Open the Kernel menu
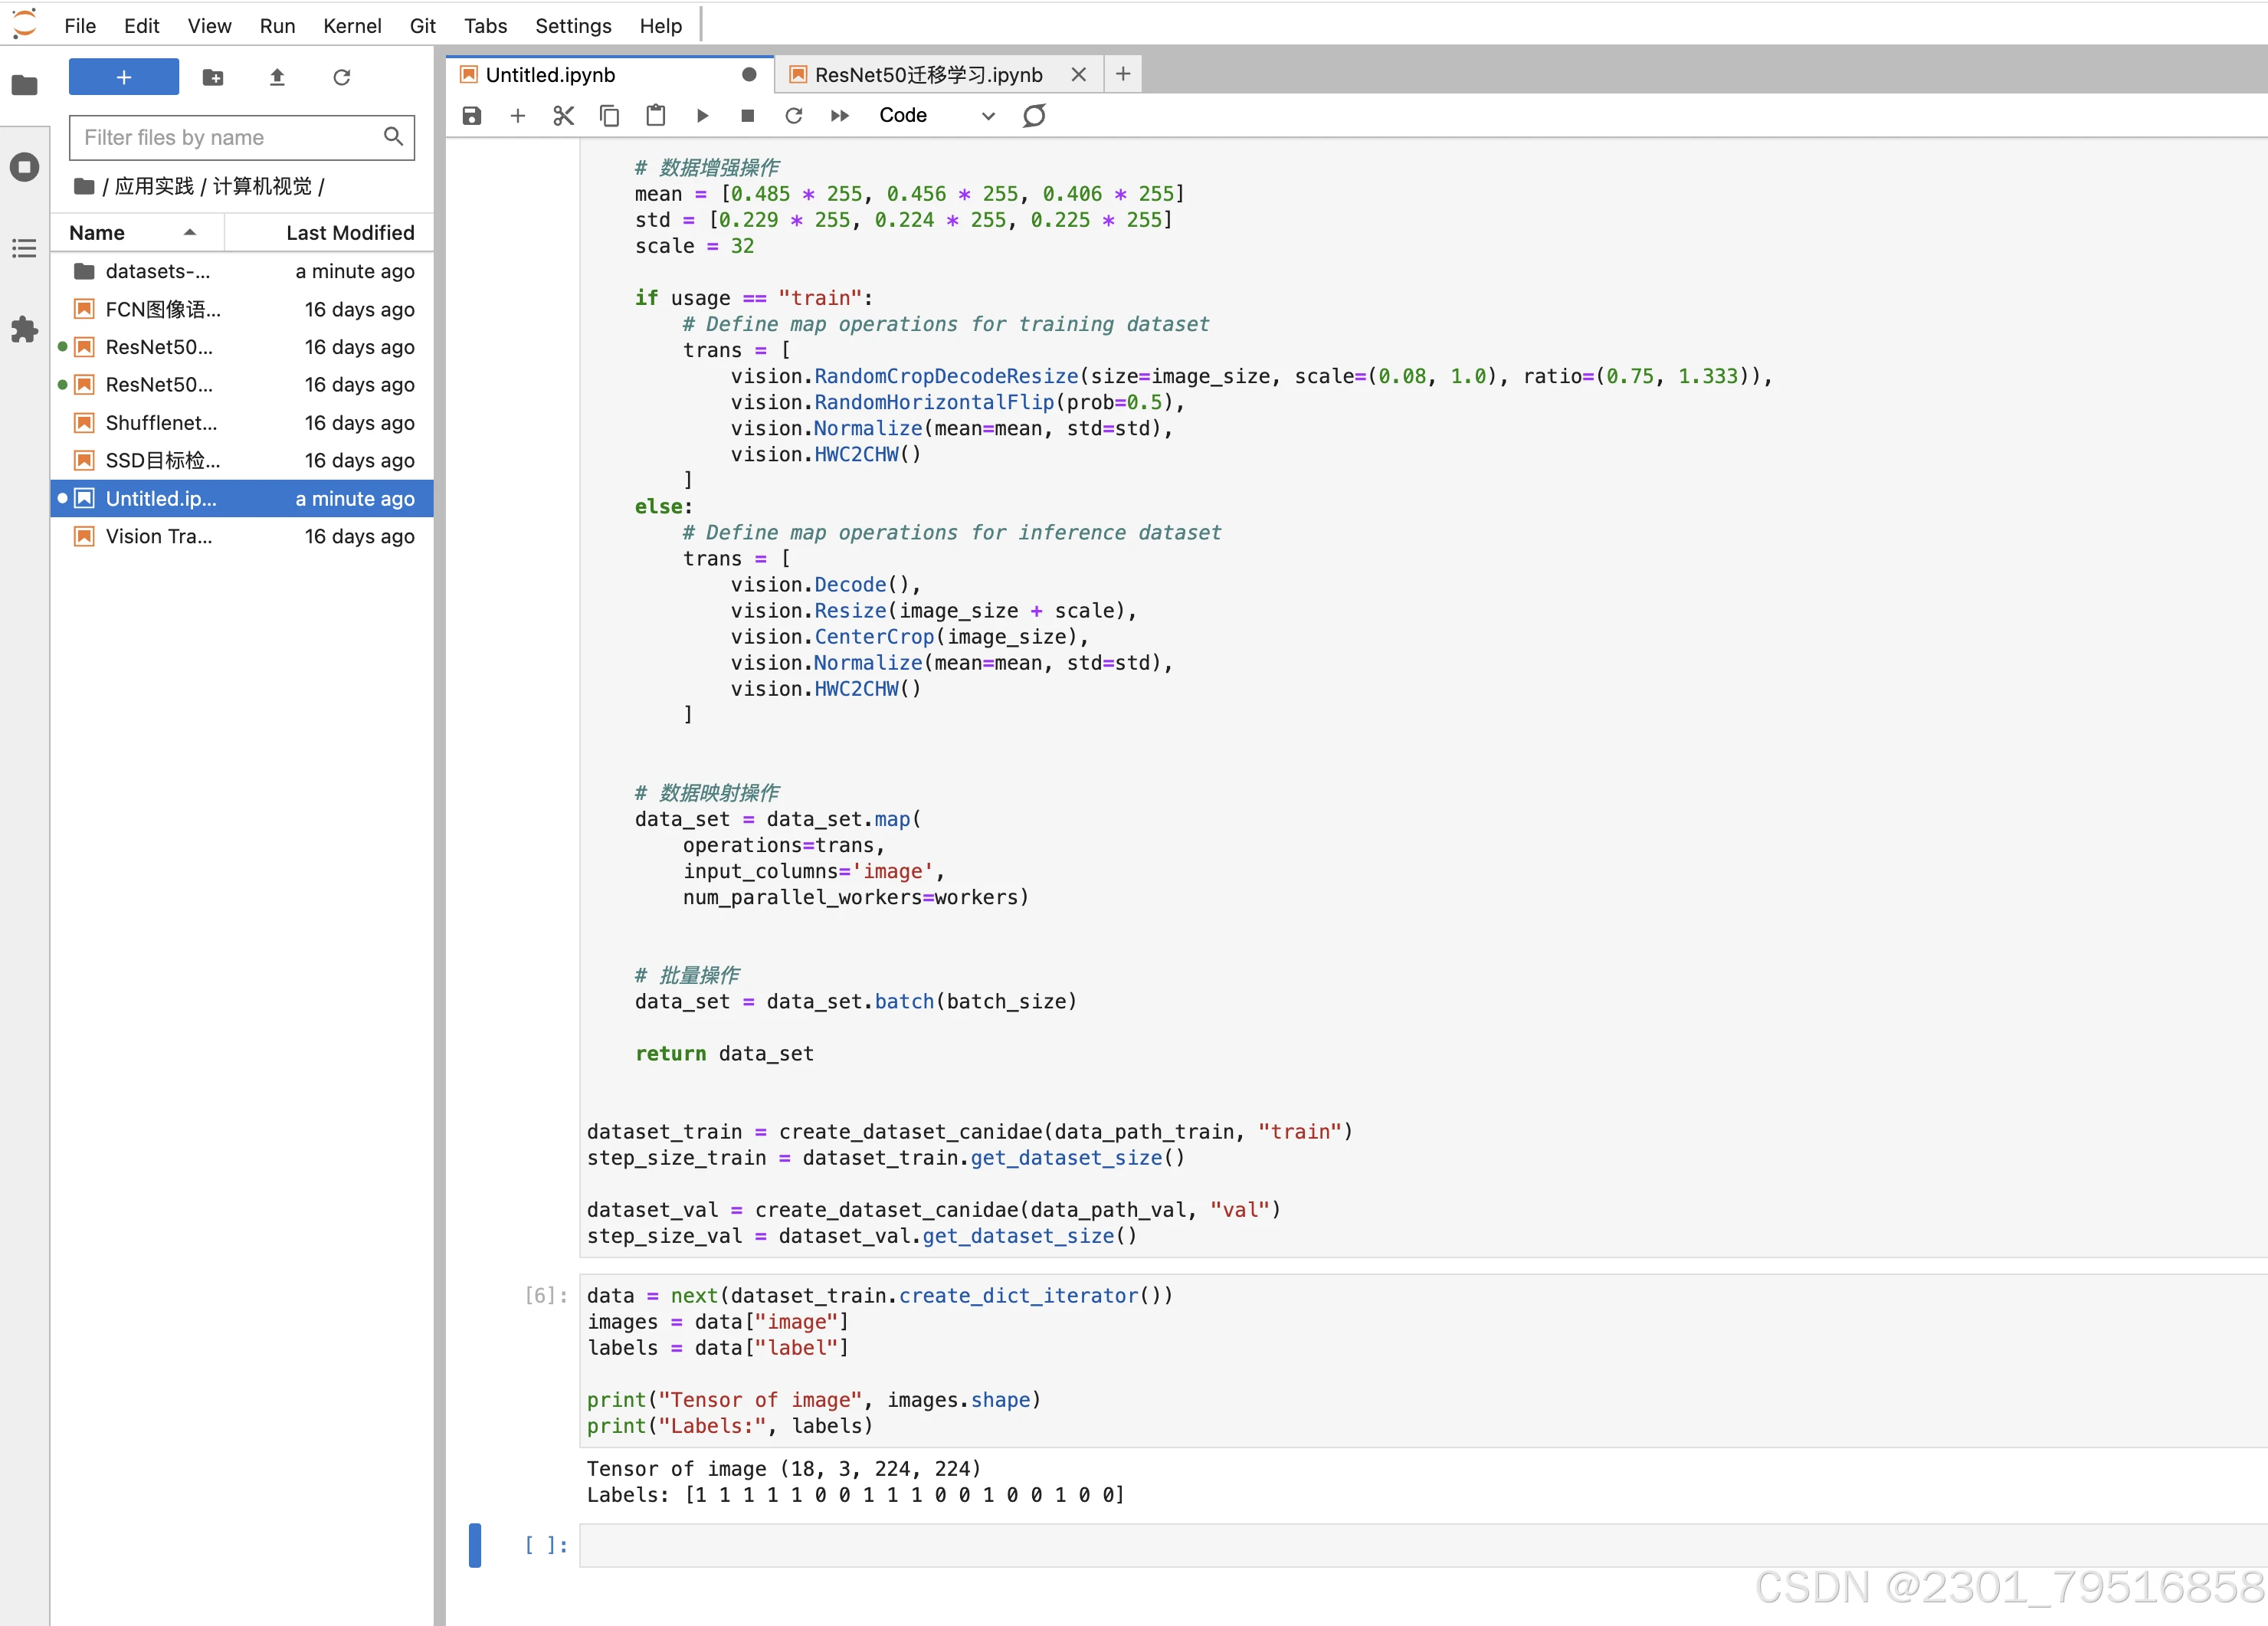 click(351, 26)
